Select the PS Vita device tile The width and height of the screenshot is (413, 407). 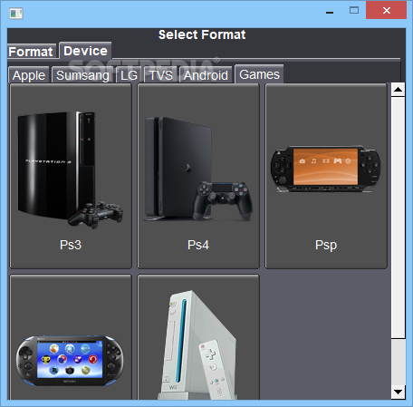(x=71, y=337)
